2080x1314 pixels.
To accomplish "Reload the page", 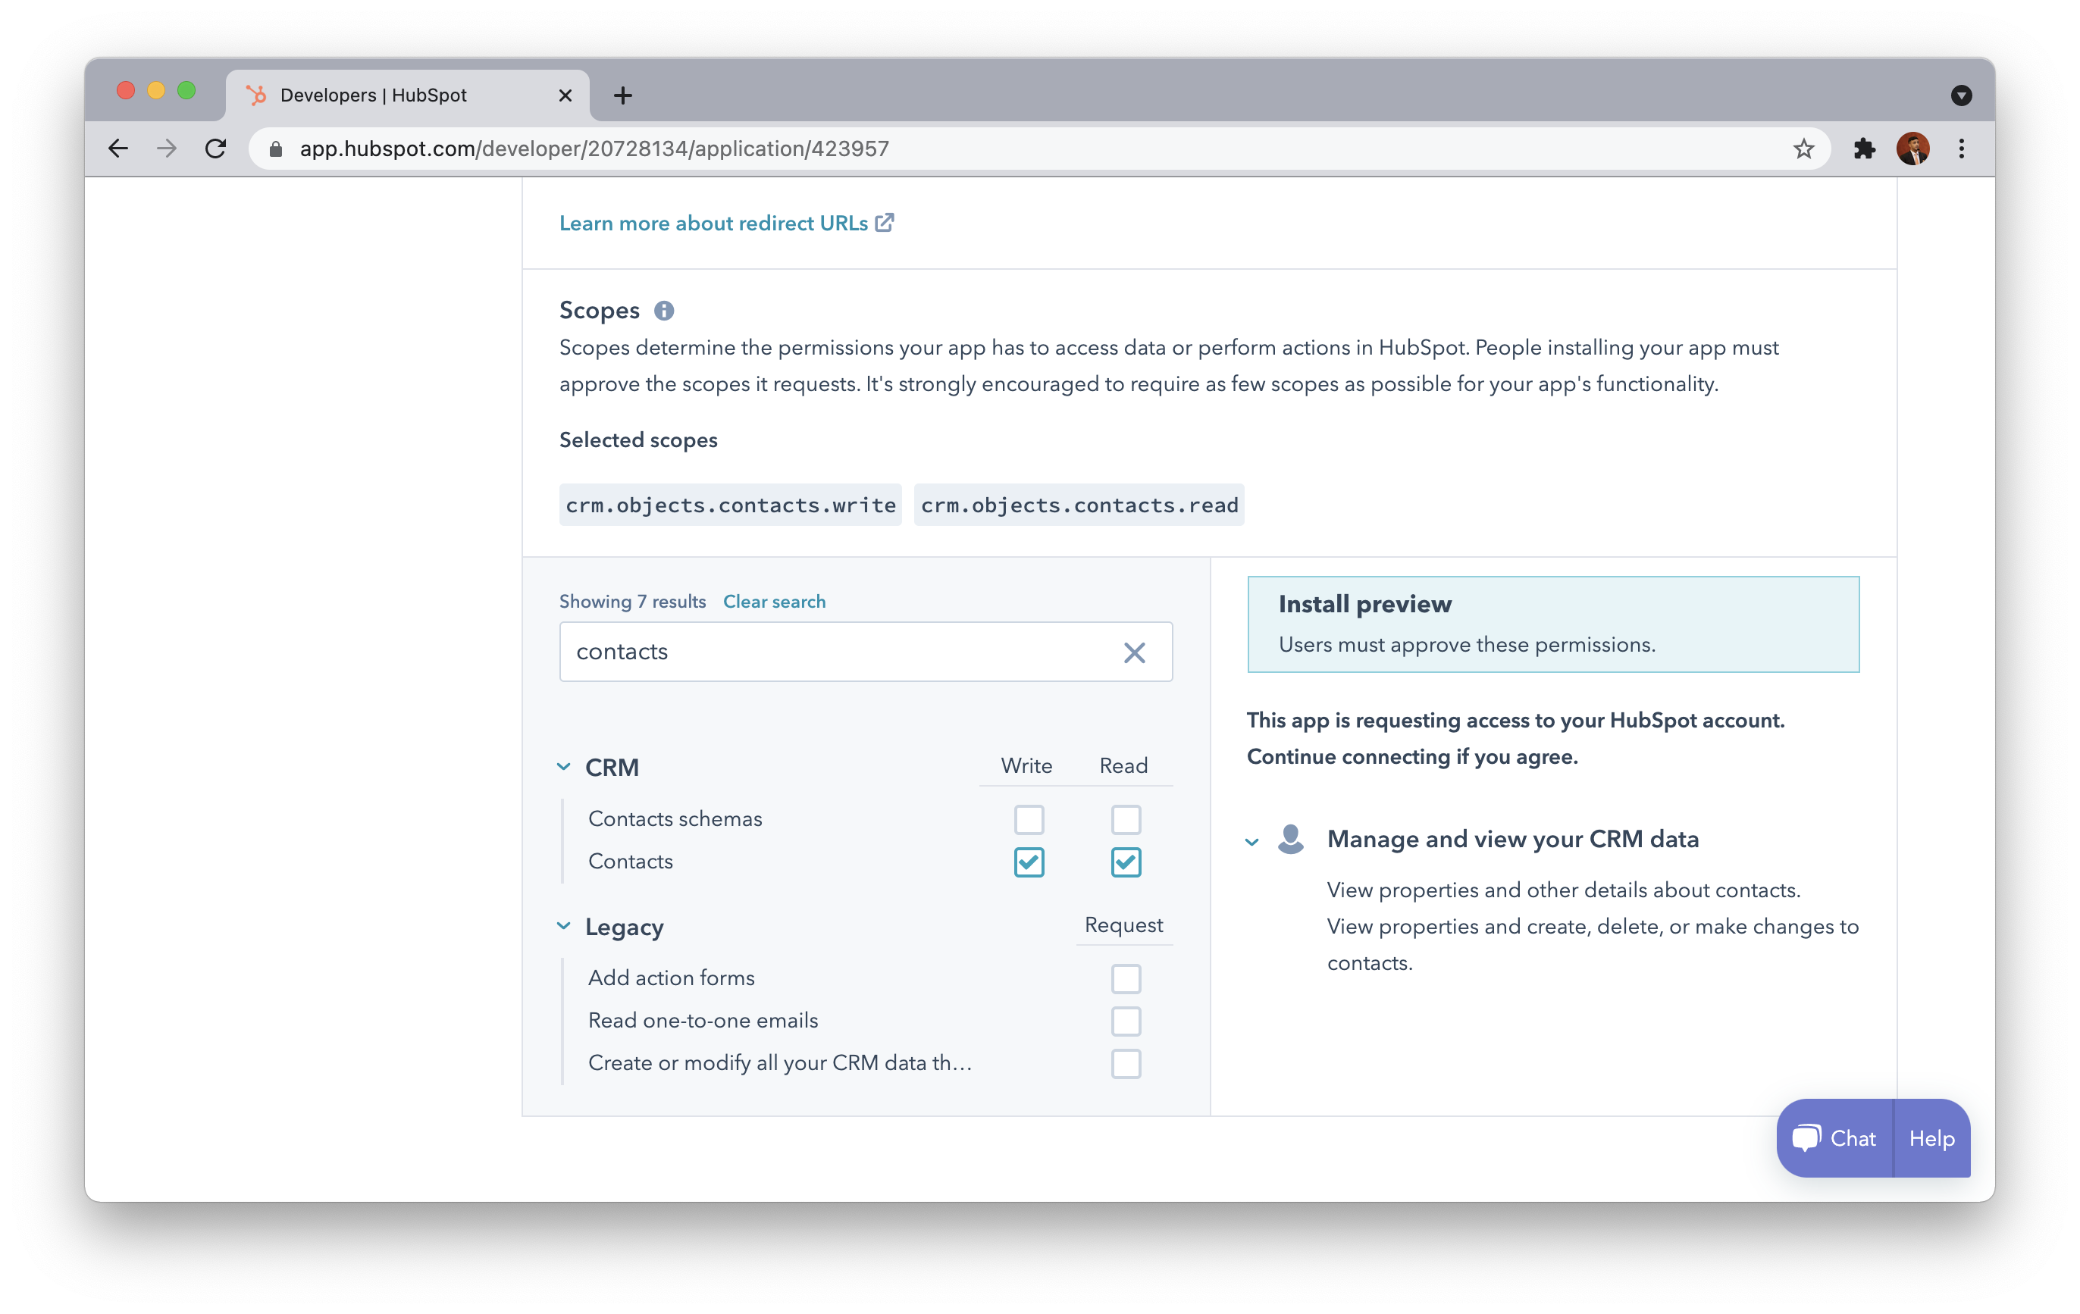I will pyautogui.click(x=216, y=149).
